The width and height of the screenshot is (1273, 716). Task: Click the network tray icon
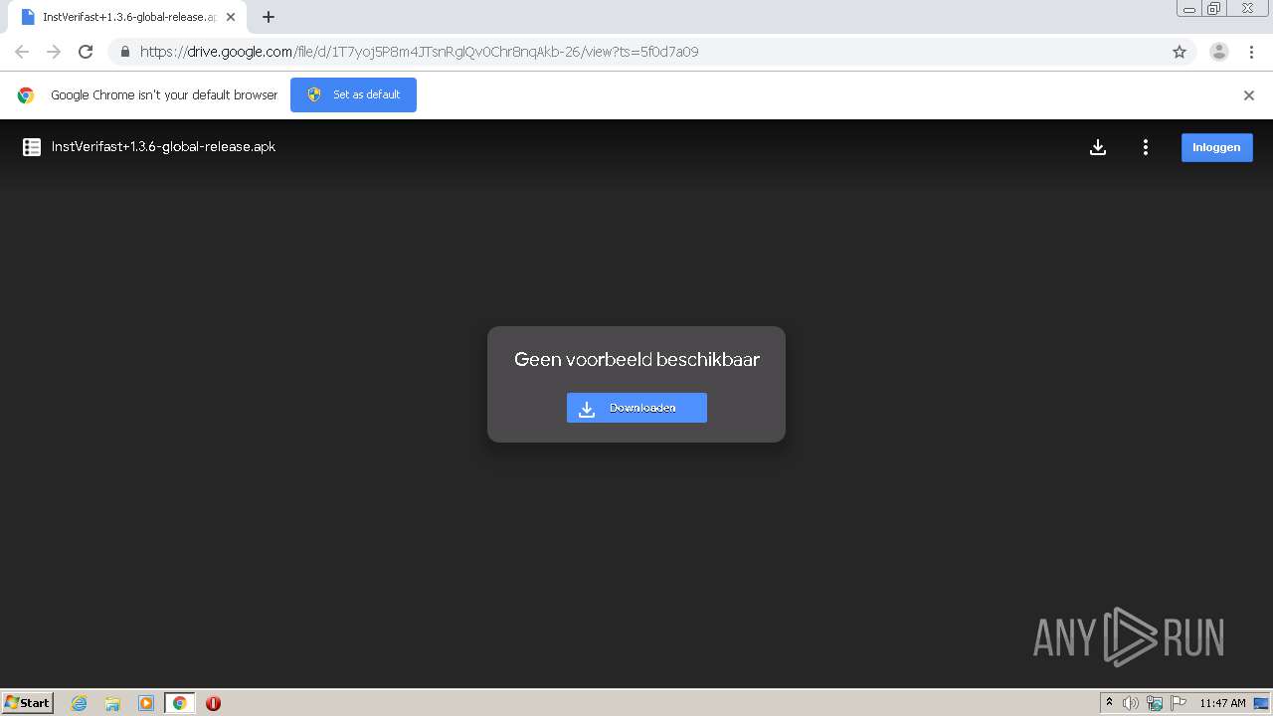[x=1155, y=703]
